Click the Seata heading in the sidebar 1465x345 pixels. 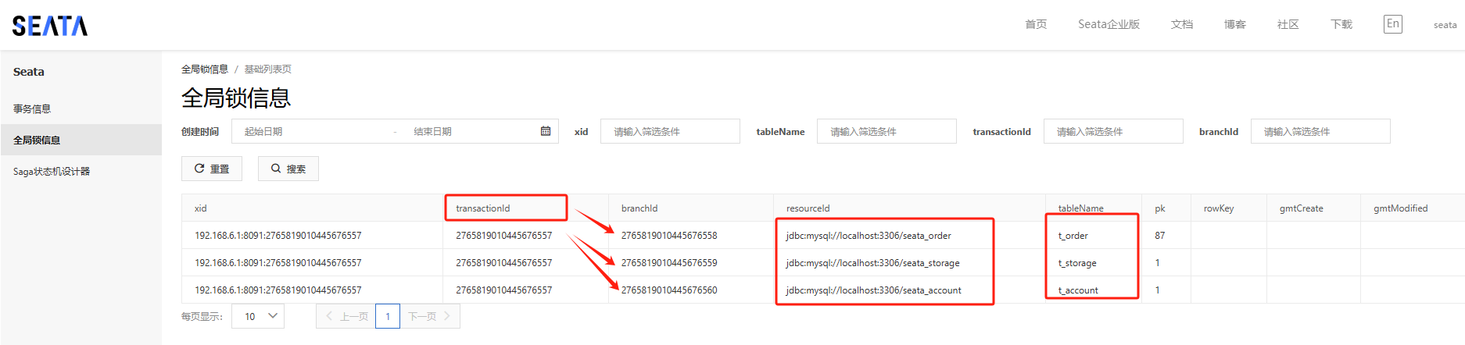29,72
